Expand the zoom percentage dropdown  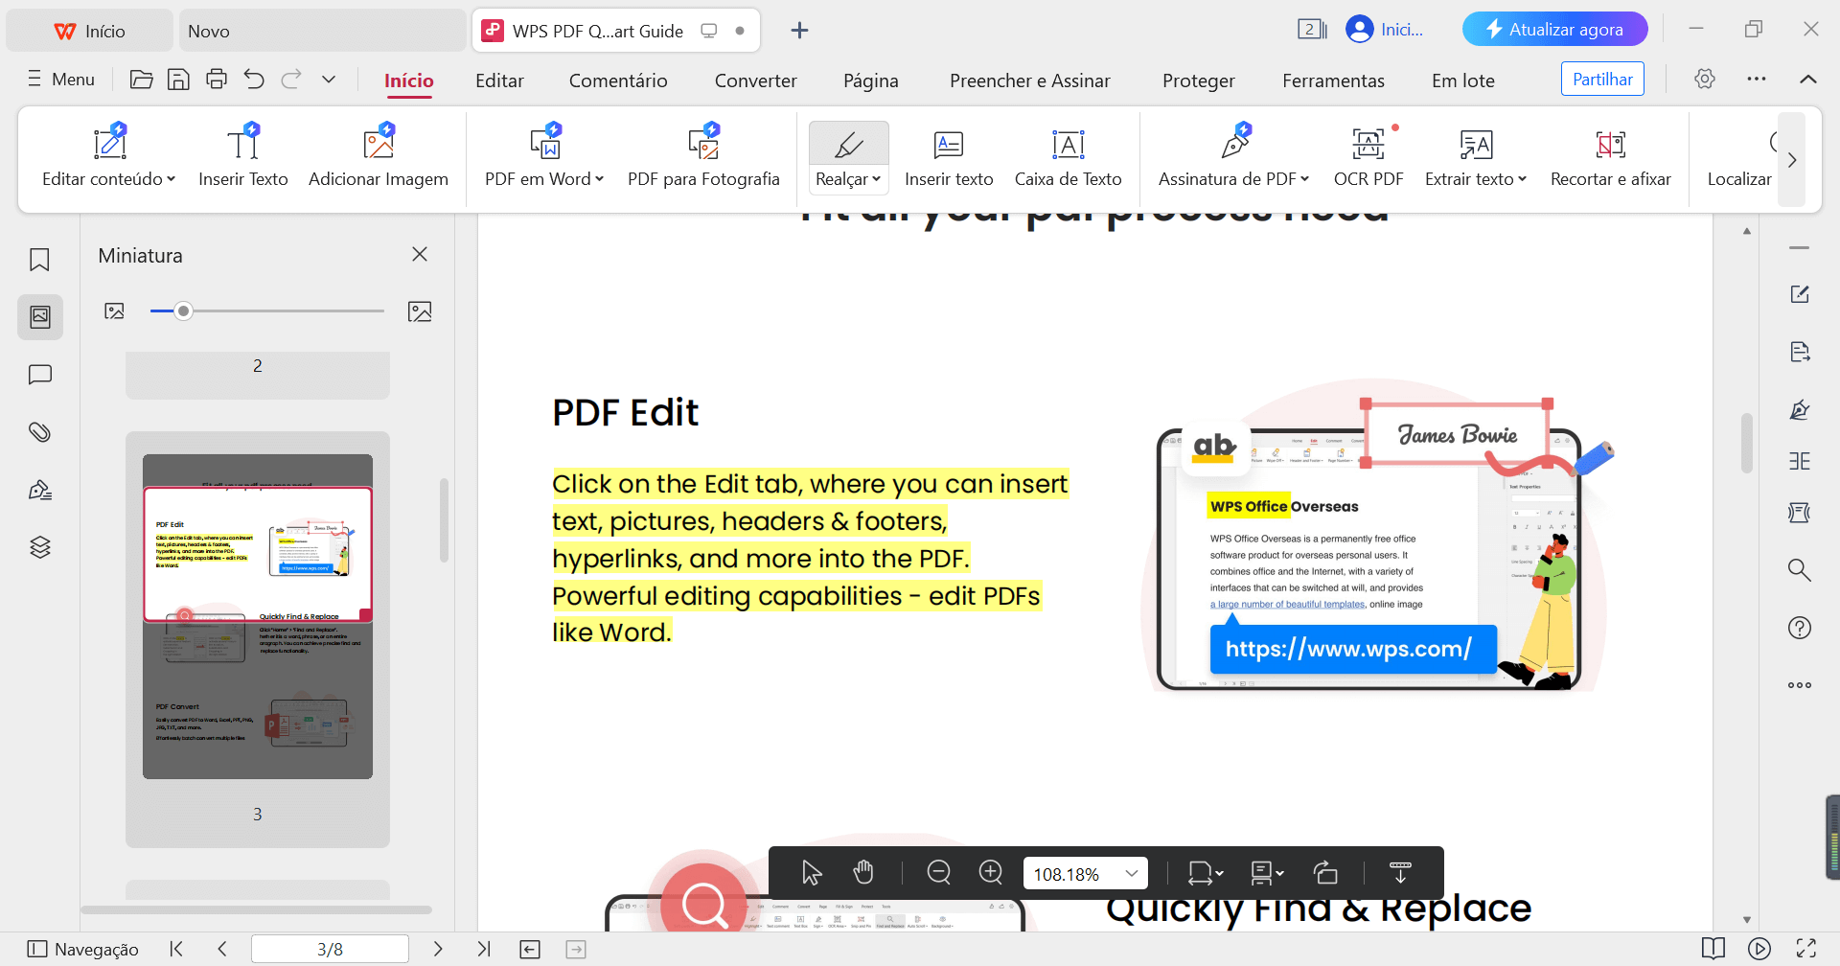(1133, 872)
